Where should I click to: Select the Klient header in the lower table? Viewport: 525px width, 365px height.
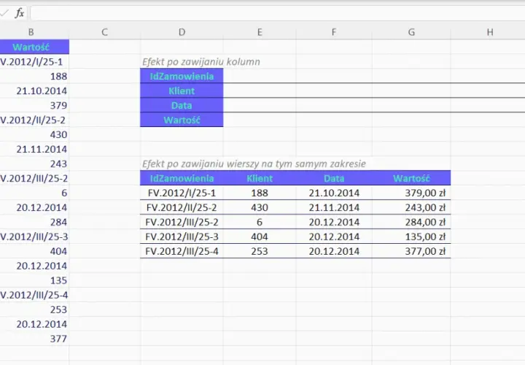[x=260, y=178]
